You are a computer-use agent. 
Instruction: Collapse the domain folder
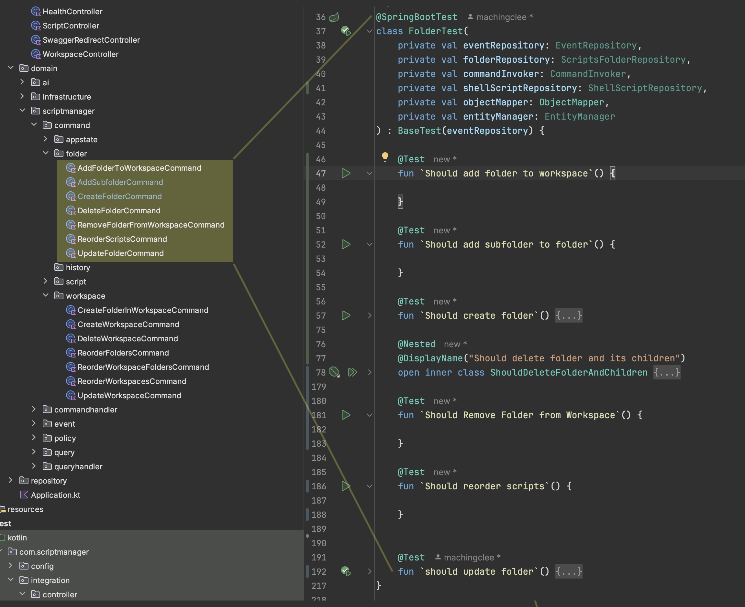click(10, 68)
